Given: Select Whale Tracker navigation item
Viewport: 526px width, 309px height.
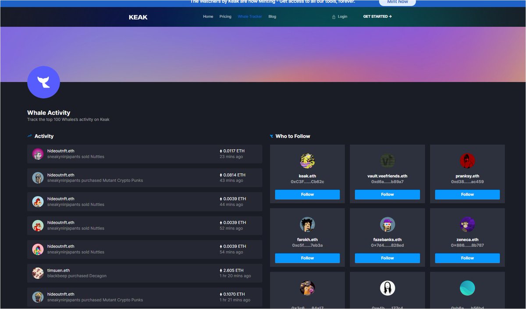Looking at the screenshot, I should click(x=250, y=17).
